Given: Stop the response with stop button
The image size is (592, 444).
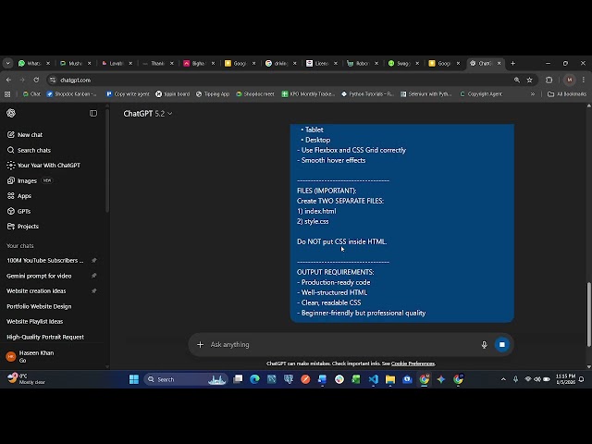Looking at the screenshot, I should coord(501,345).
